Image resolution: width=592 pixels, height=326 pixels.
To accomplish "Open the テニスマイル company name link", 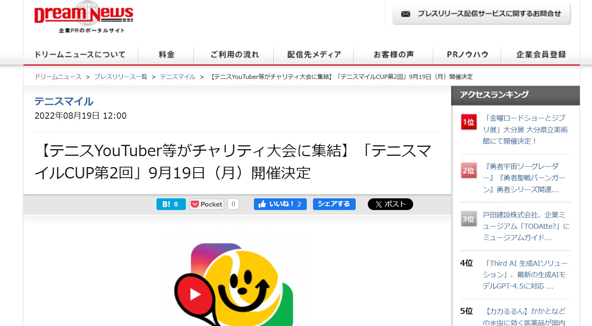I will pyautogui.click(x=64, y=102).
